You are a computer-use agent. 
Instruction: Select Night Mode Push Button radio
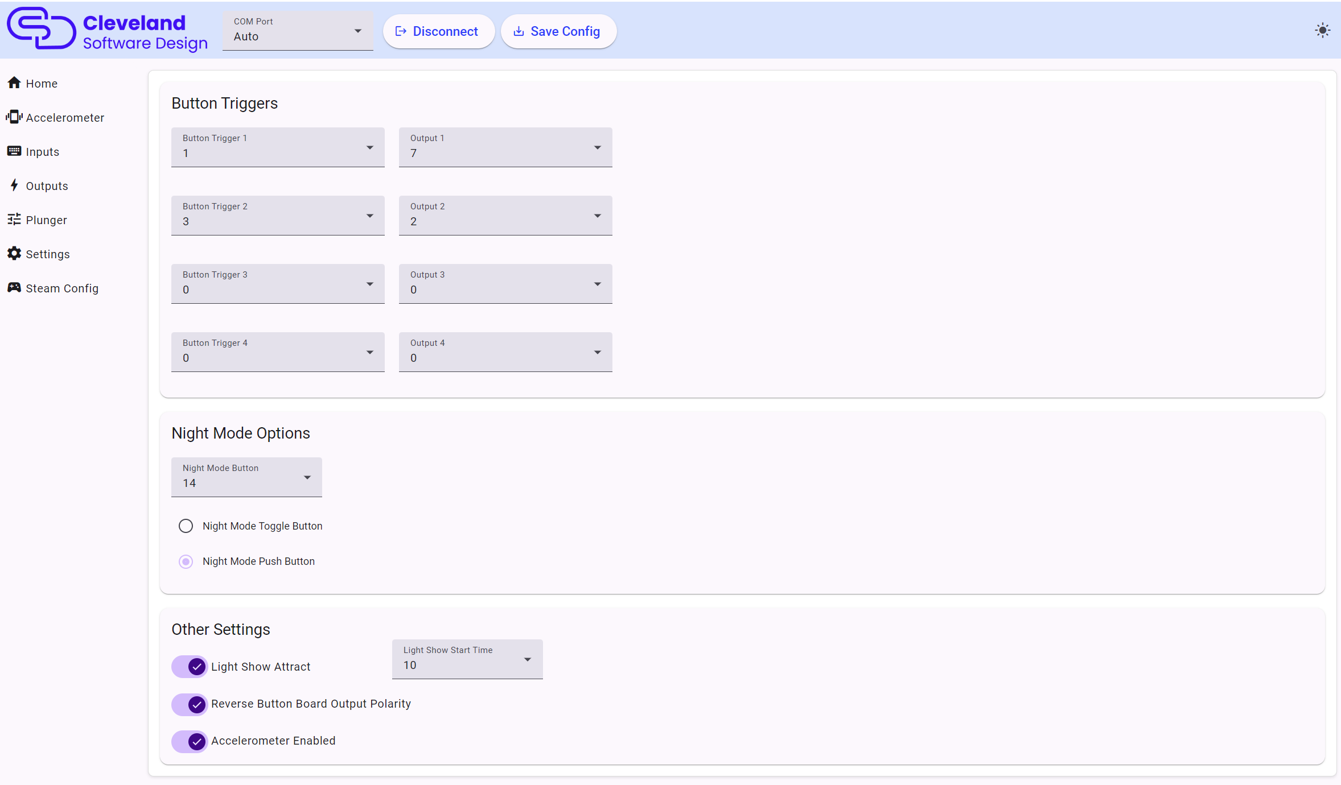(x=186, y=561)
